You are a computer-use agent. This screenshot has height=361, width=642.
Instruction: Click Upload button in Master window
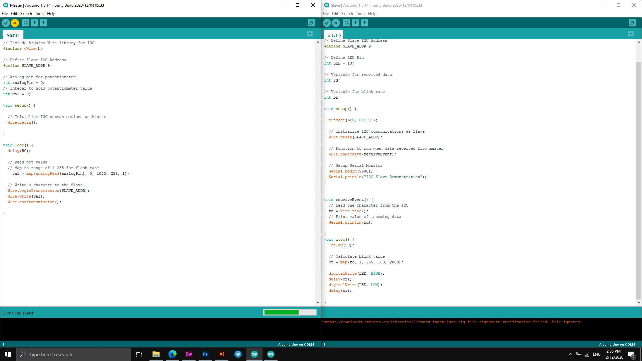tap(15, 23)
